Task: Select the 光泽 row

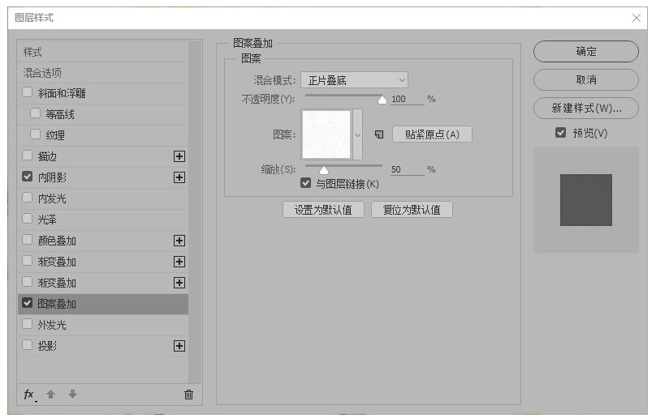Action: pos(103,220)
